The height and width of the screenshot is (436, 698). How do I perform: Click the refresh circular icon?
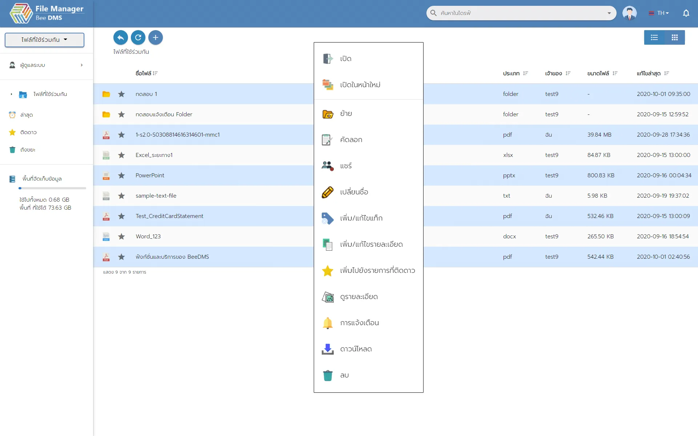(x=138, y=37)
